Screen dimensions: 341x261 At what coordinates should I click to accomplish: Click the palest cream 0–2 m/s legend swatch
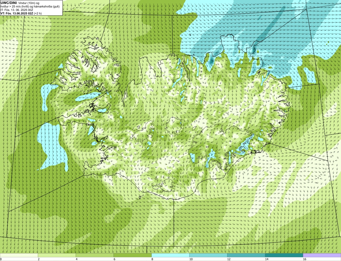click(x=19, y=255)
